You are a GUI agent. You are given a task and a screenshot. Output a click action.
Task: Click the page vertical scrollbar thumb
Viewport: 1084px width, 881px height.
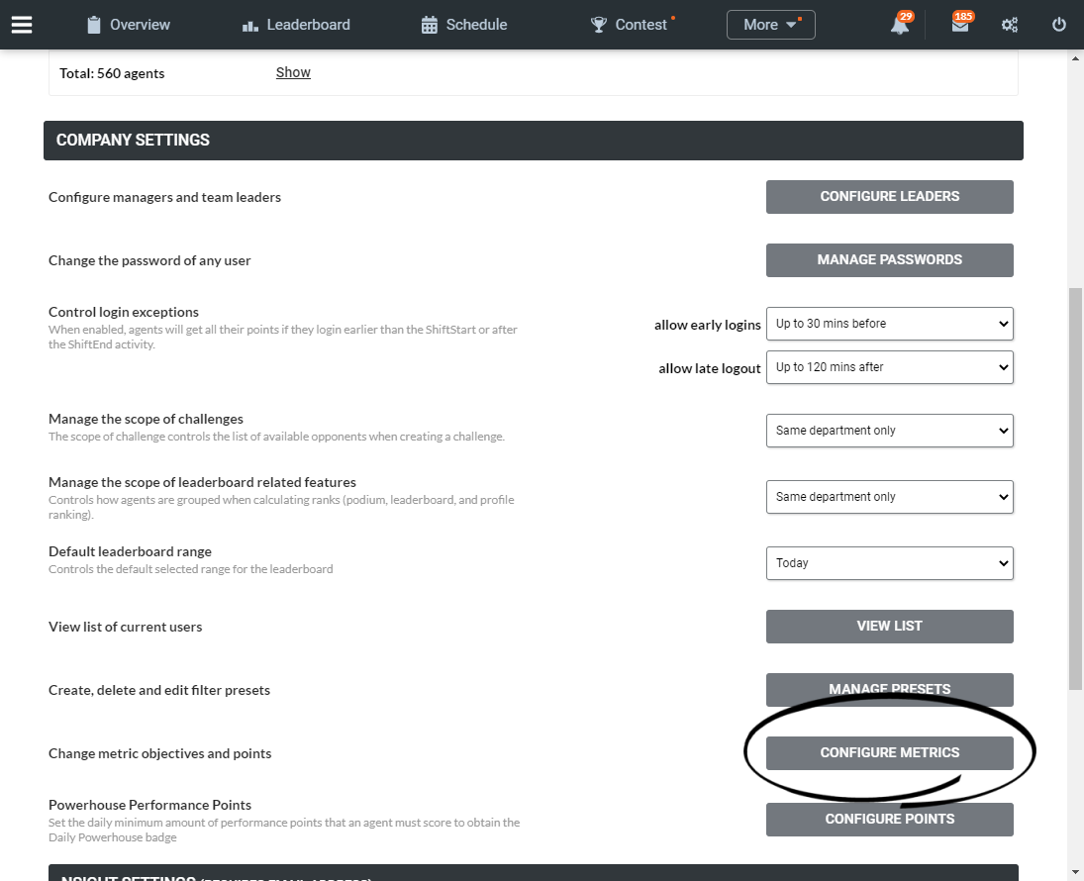1075,488
